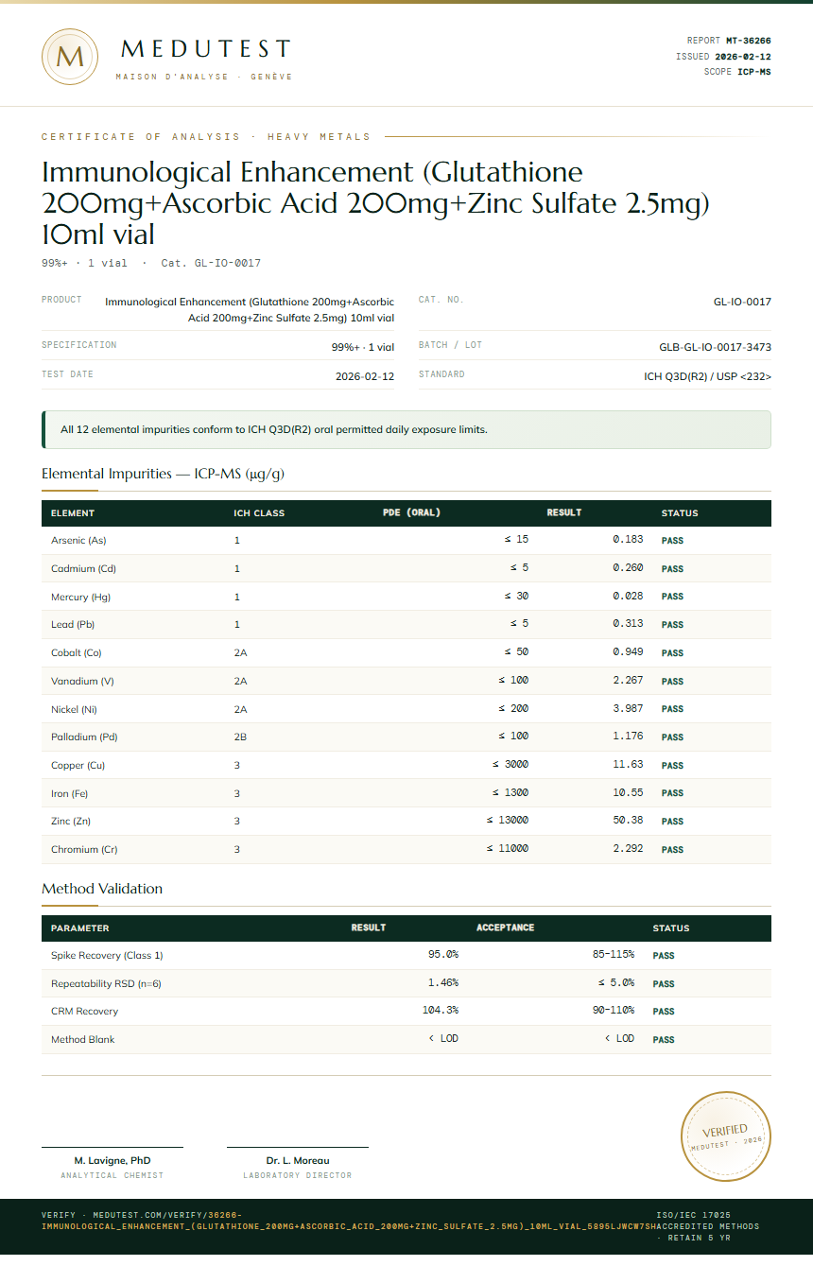The image size is (813, 1283).
Task: Select Zinc result 50.38
Action: coord(628,821)
